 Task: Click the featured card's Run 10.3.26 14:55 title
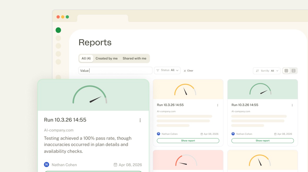(x=65, y=120)
